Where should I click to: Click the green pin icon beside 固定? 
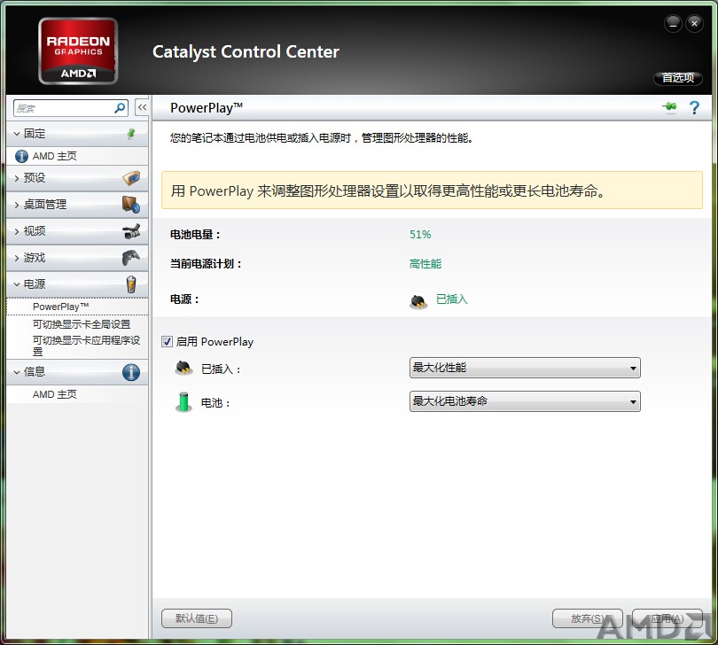click(131, 134)
